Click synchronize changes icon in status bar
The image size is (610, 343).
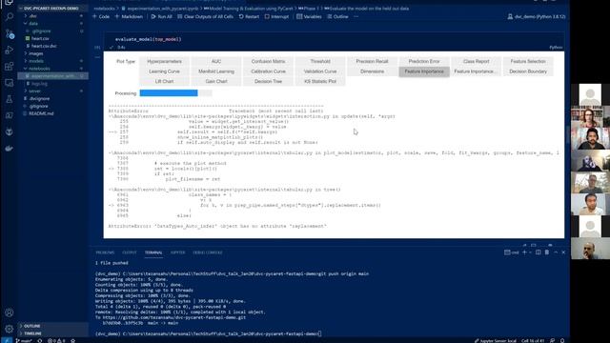40,341
